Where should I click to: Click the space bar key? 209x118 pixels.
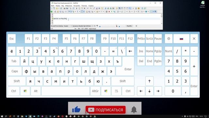click(x=65, y=91)
